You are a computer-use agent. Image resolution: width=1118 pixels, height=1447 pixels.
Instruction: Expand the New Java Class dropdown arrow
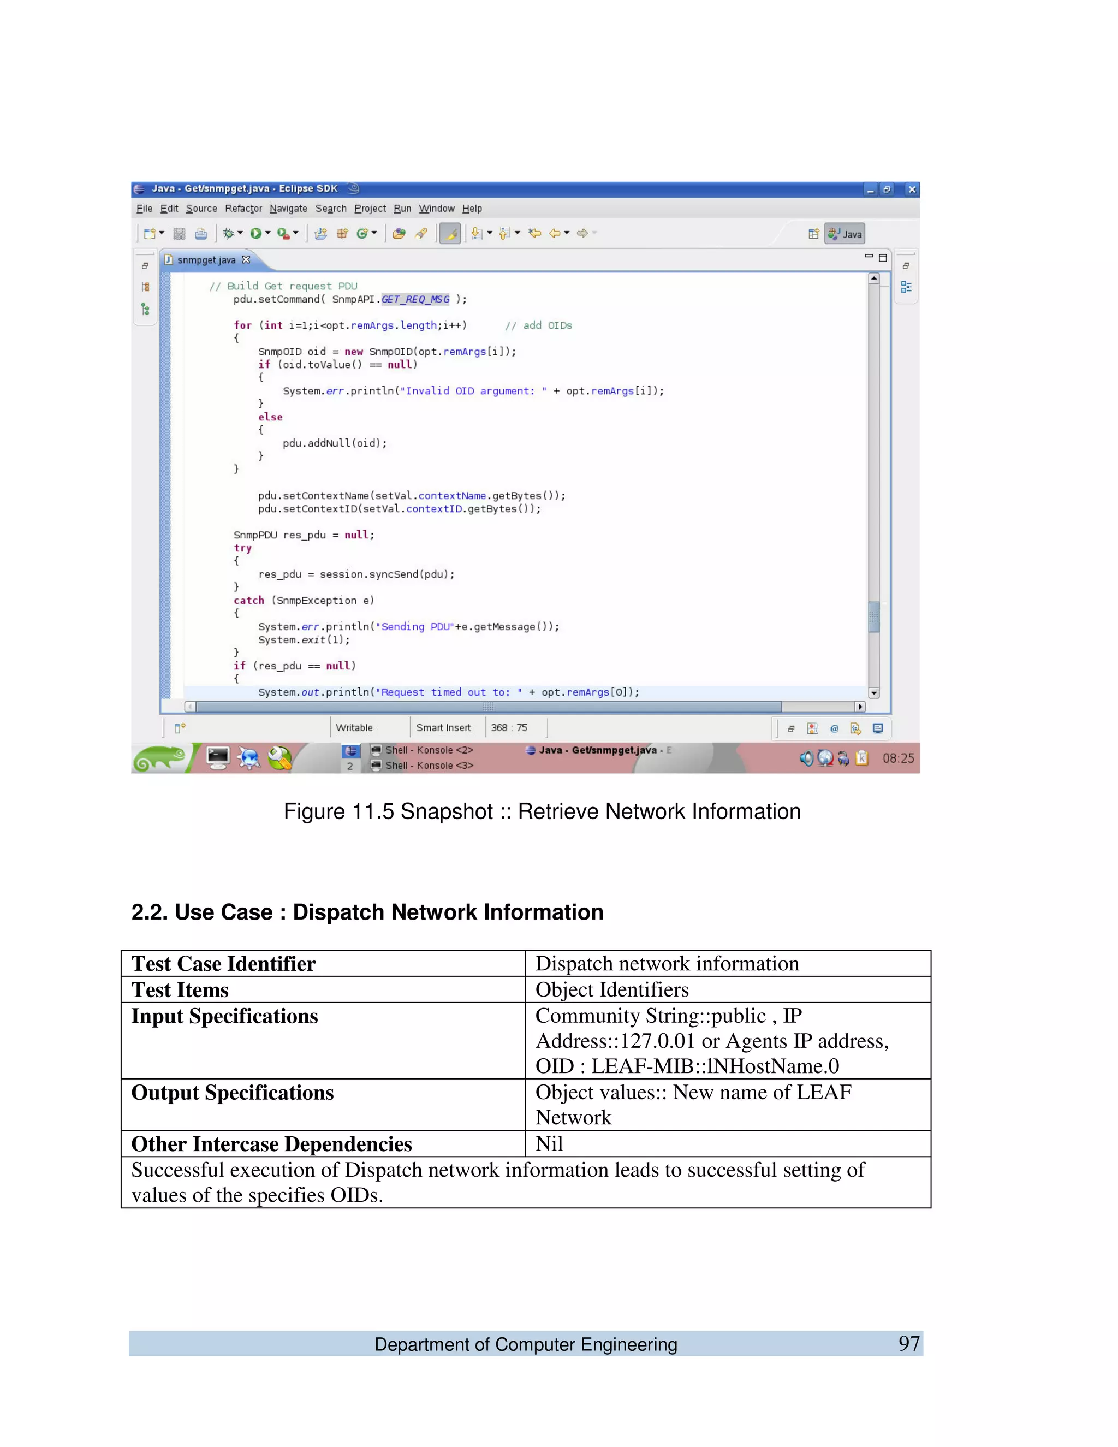point(374,233)
